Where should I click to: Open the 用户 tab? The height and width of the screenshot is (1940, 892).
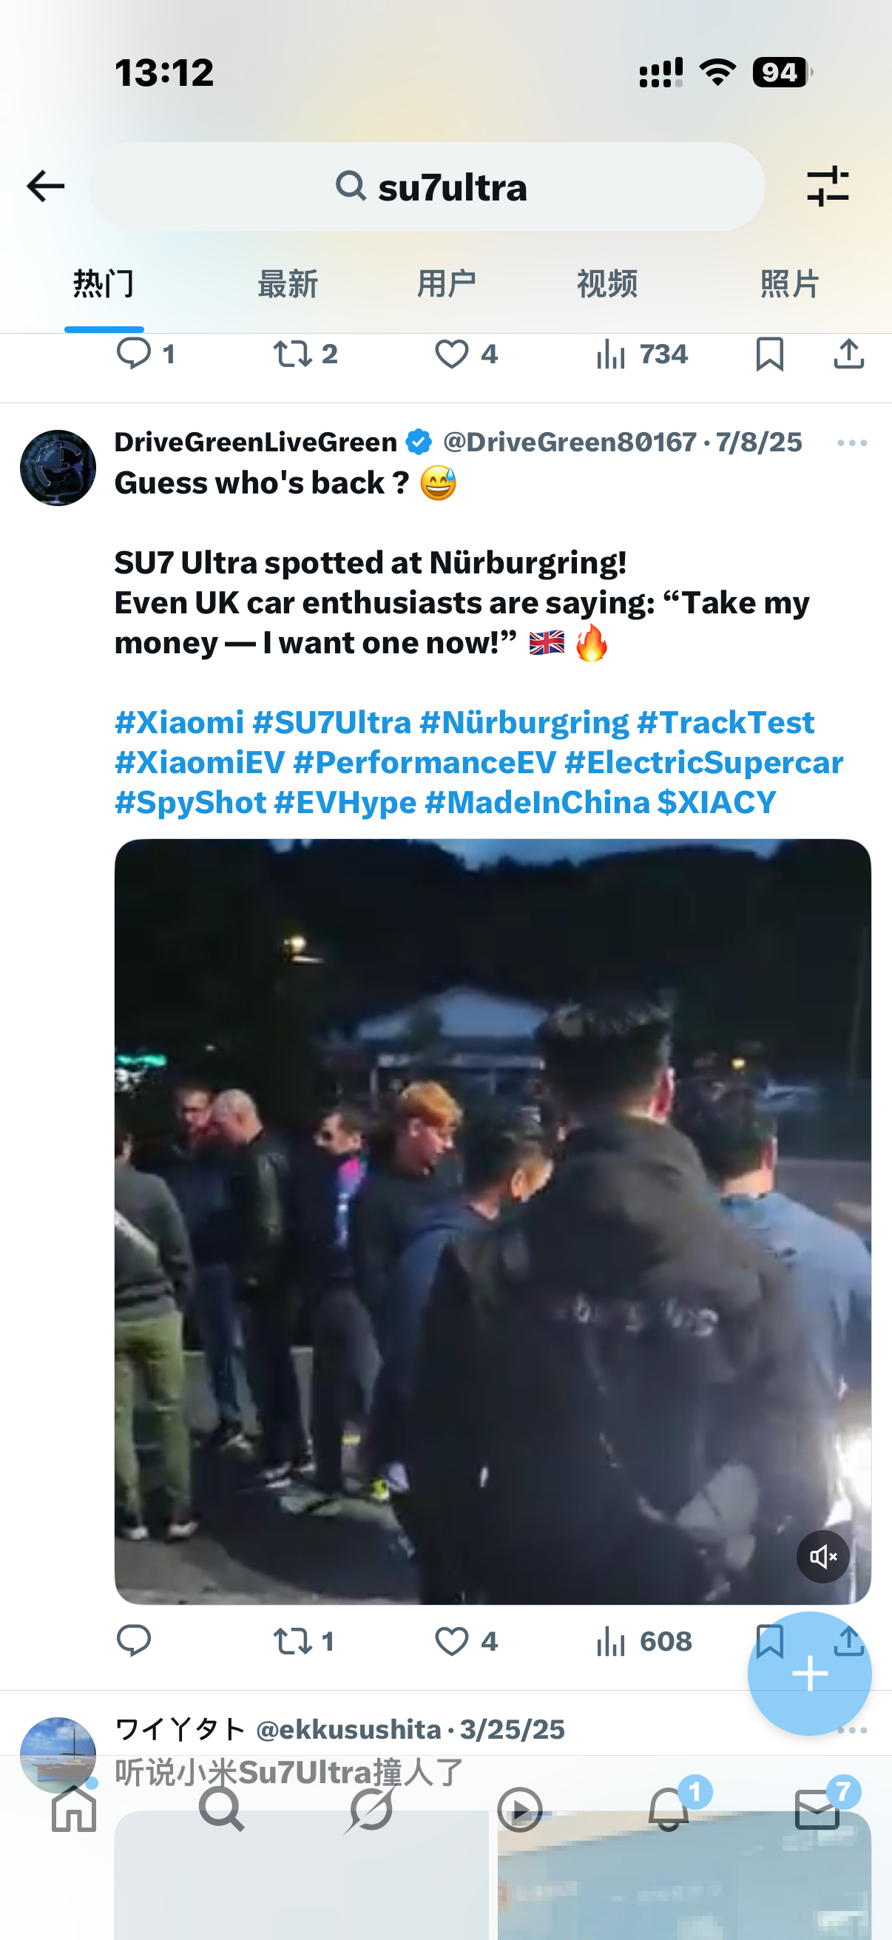coord(447,284)
